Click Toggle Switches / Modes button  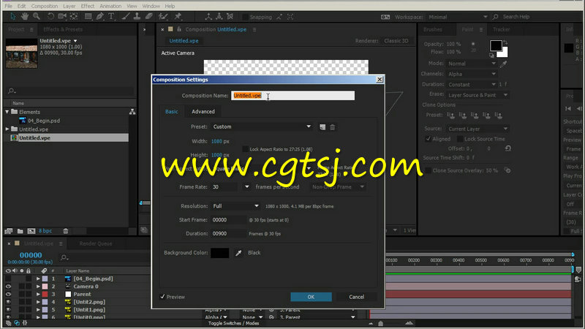233,323
